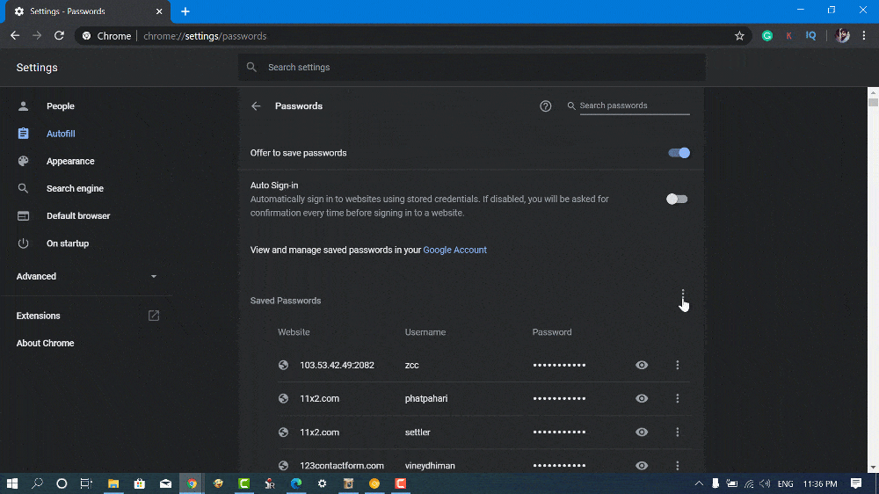Open On startup settings
Screen dimensions: 879x494
(x=68, y=243)
